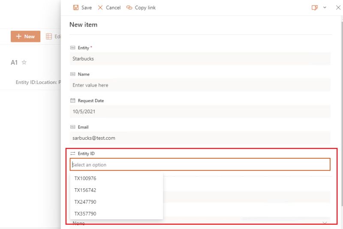Click the Name field Enter value here

point(200,85)
